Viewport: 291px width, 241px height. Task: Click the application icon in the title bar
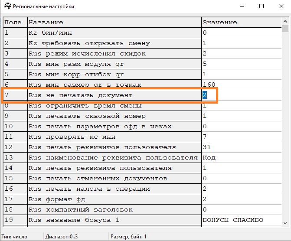pyautogui.click(x=8, y=6)
